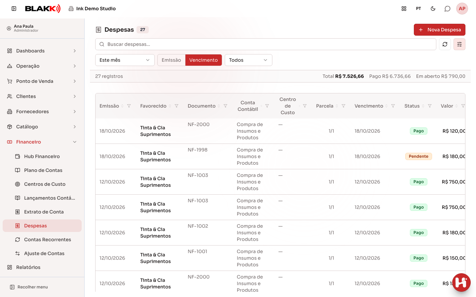Viewport: 476px width, 297px height.
Task: Create a Nova Despesa
Action: pos(440,30)
